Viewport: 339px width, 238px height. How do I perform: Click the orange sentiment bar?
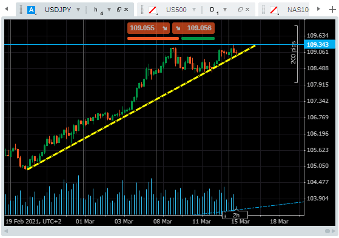tap(153, 38)
